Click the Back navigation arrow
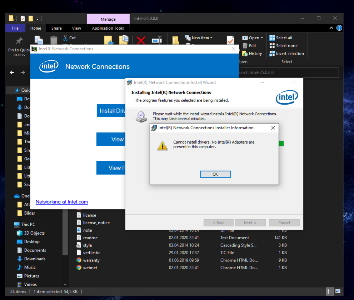This screenshot has width=354, height=300. (x=12, y=72)
